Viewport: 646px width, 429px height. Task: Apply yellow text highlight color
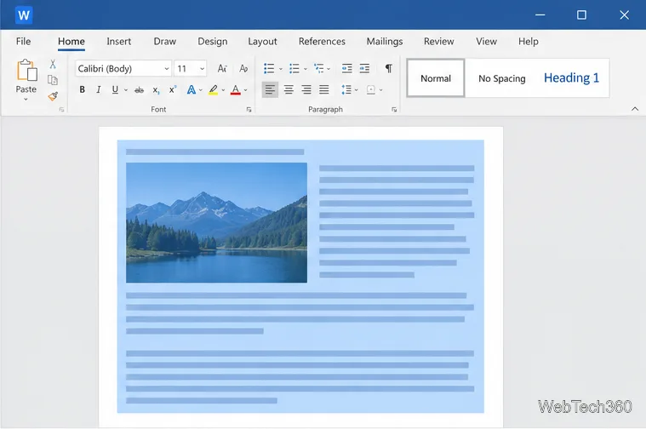213,90
